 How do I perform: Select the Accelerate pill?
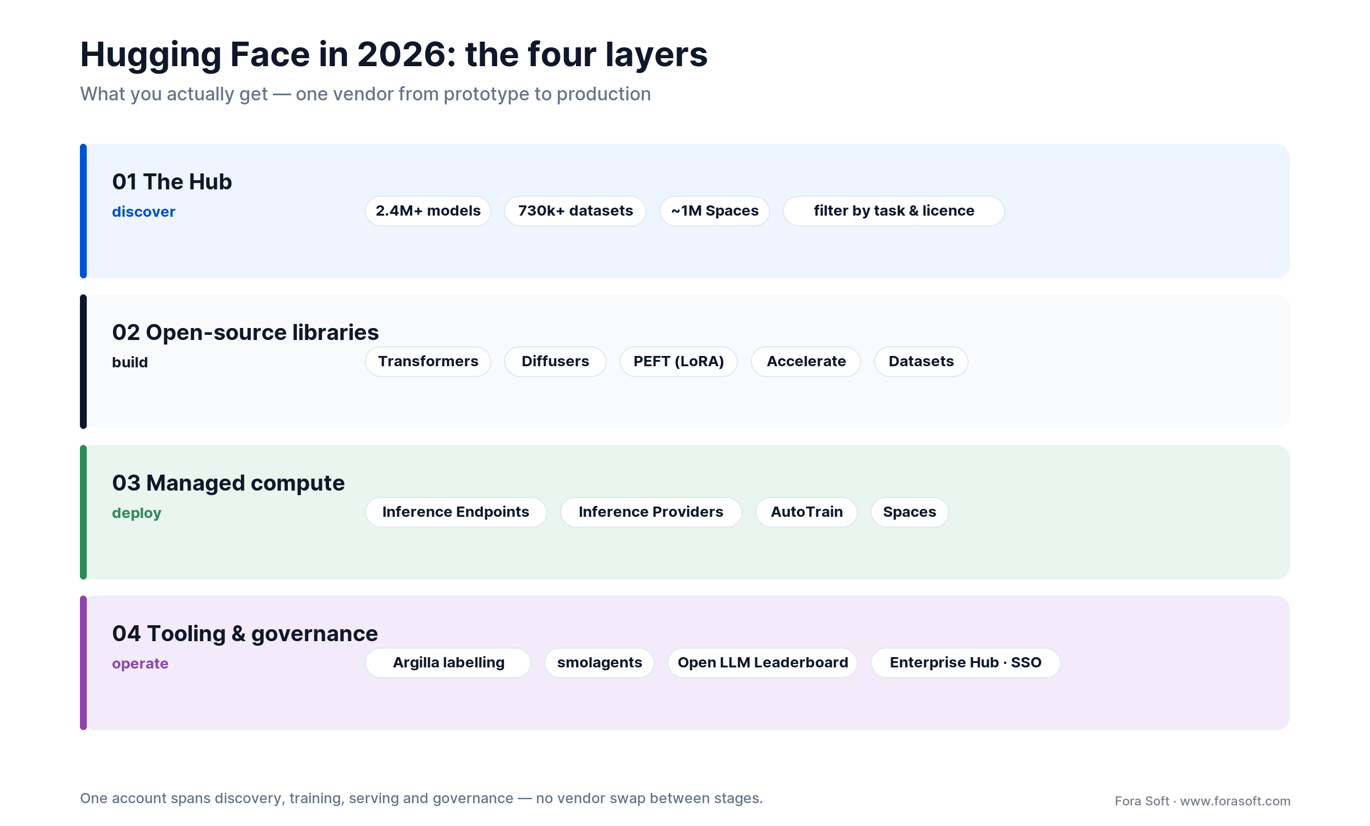pos(806,362)
